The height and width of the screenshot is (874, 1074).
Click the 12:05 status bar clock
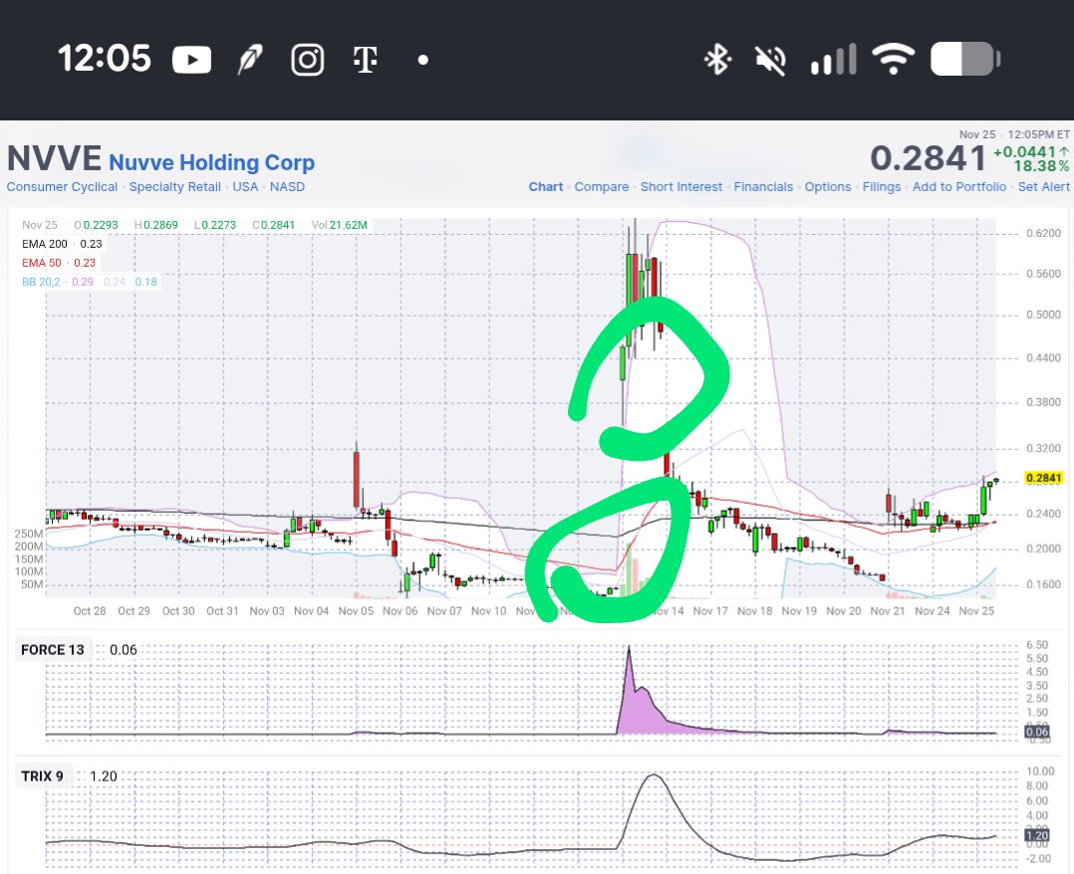(104, 58)
